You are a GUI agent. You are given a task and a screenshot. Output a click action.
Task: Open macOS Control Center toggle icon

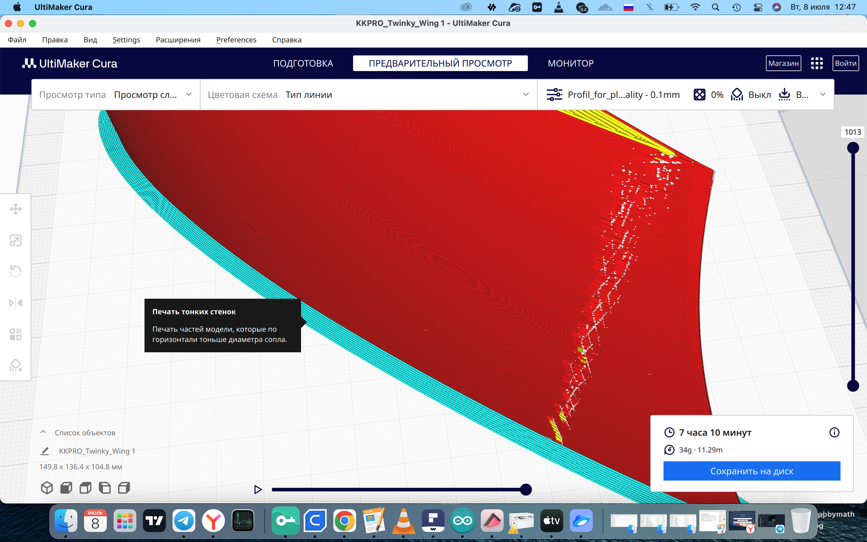pos(757,7)
